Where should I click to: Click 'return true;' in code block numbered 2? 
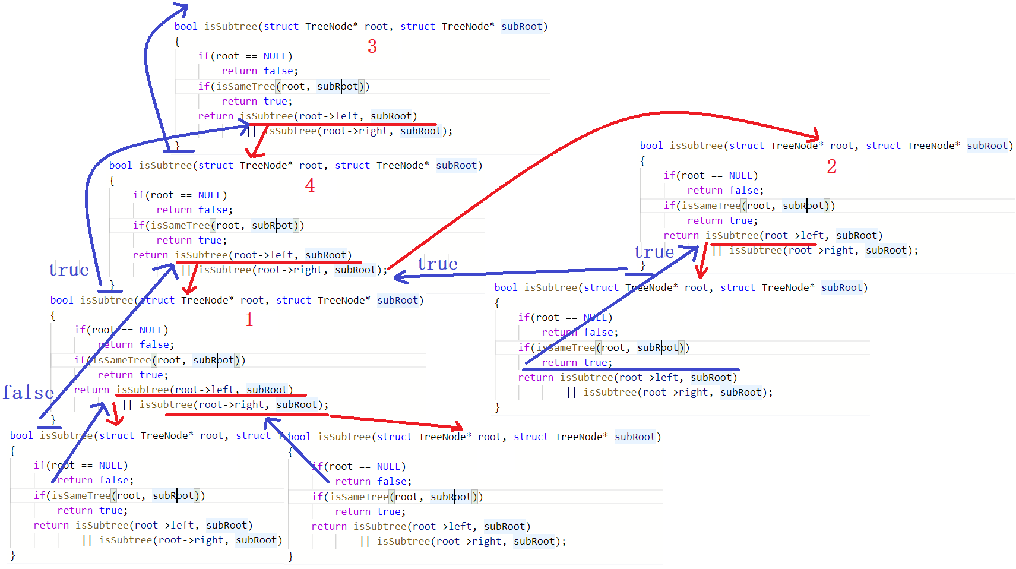point(723,220)
